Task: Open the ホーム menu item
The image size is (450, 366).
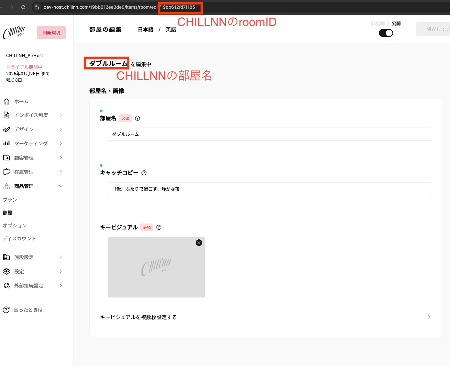Action: (x=21, y=101)
